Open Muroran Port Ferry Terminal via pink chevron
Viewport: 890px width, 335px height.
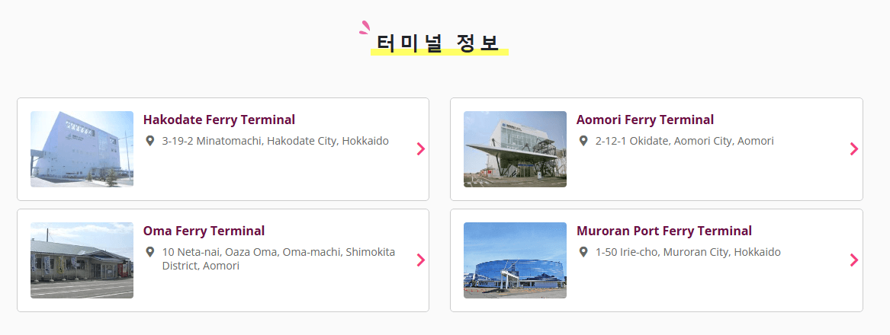tap(854, 260)
